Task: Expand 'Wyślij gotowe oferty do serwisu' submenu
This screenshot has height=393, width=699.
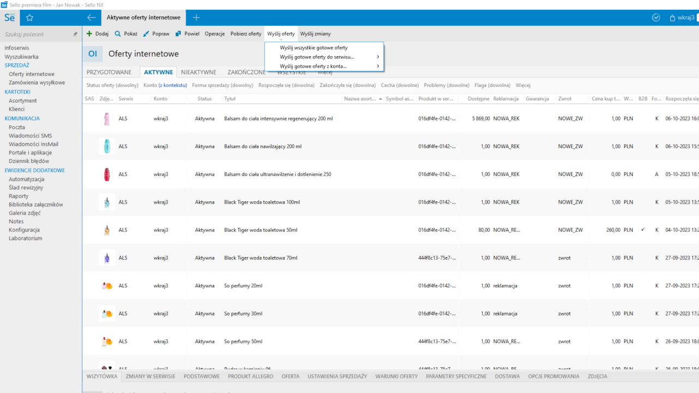Action: [377, 57]
